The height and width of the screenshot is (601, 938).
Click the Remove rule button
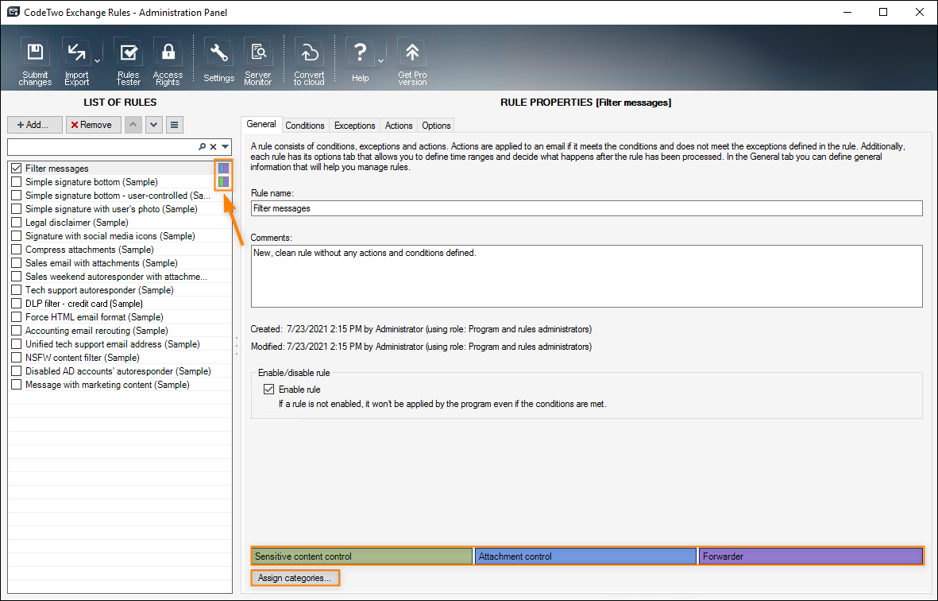click(x=93, y=125)
